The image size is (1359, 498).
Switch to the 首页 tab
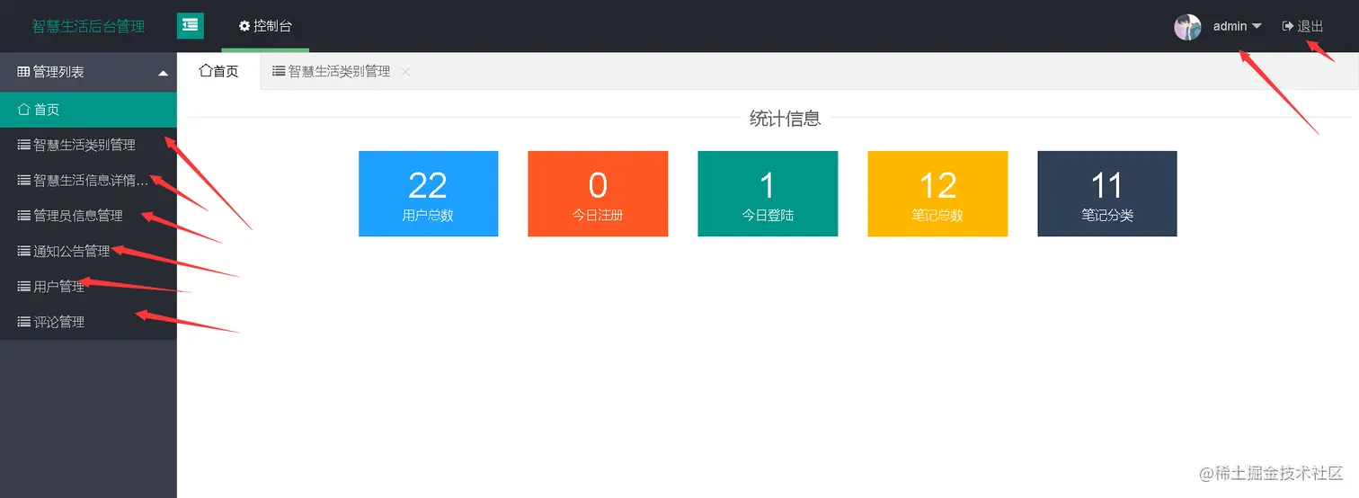click(x=218, y=71)
